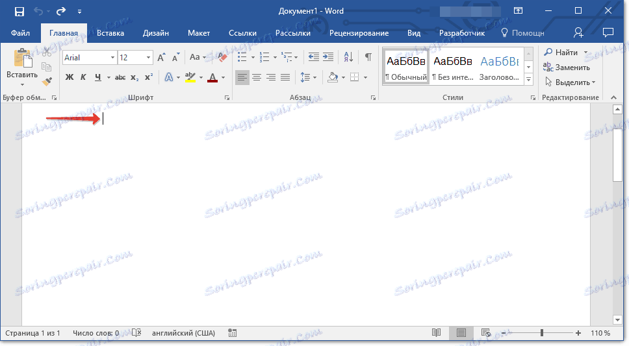Click the Numbering list icon
629x346 pixels.
[x=264, y=57]
